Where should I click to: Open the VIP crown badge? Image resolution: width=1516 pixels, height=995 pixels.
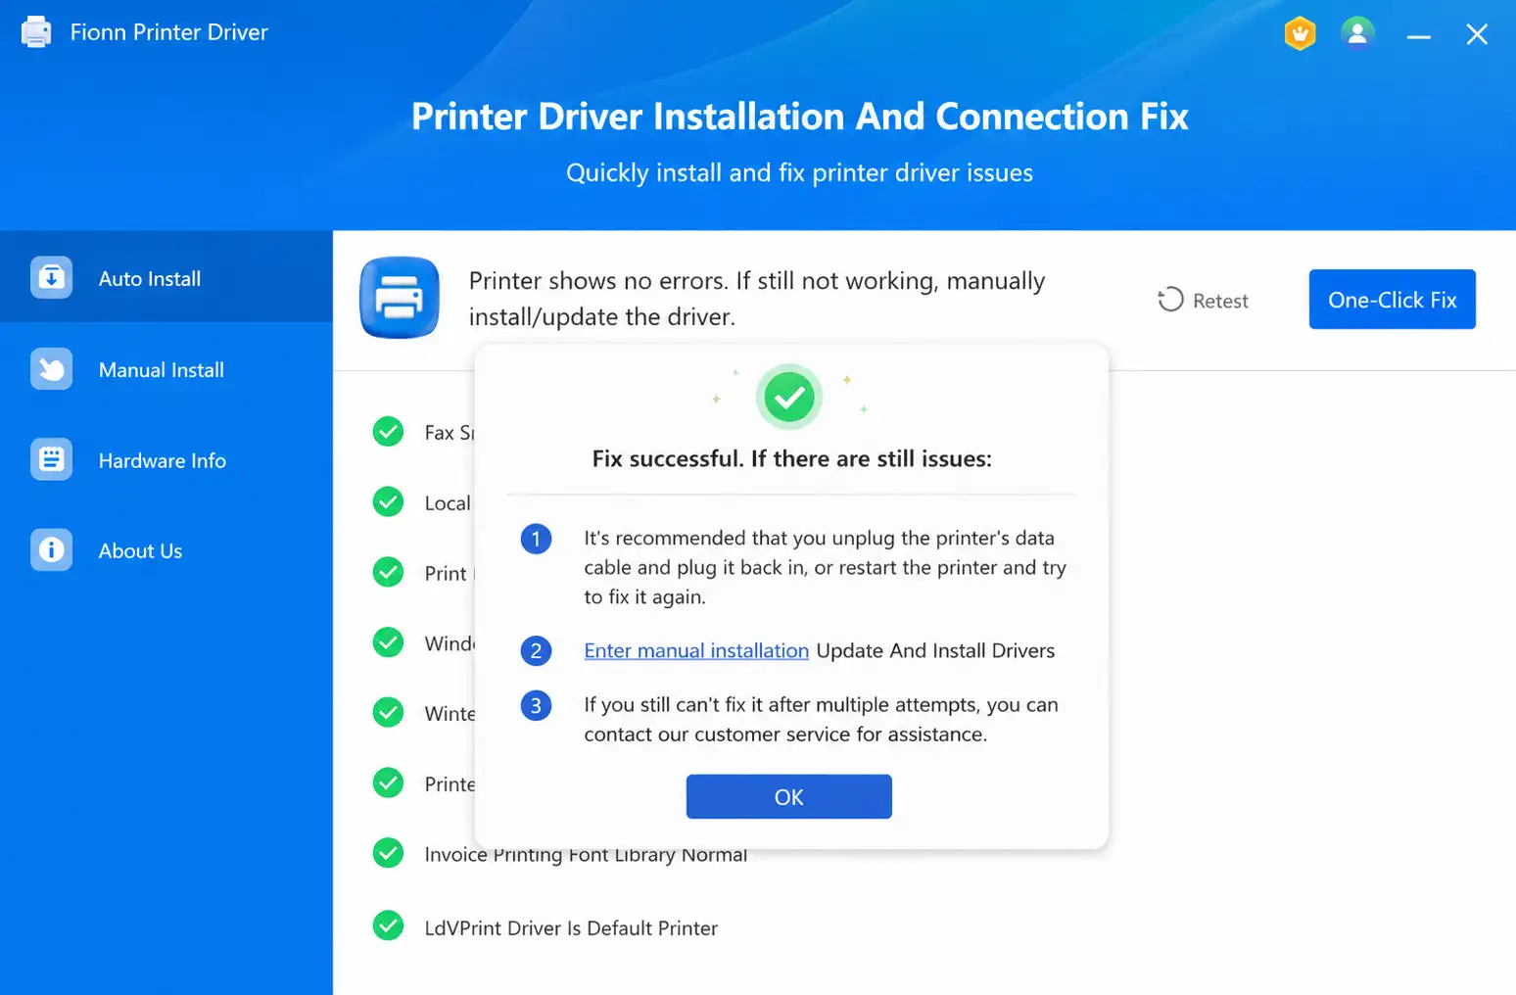1300,34
